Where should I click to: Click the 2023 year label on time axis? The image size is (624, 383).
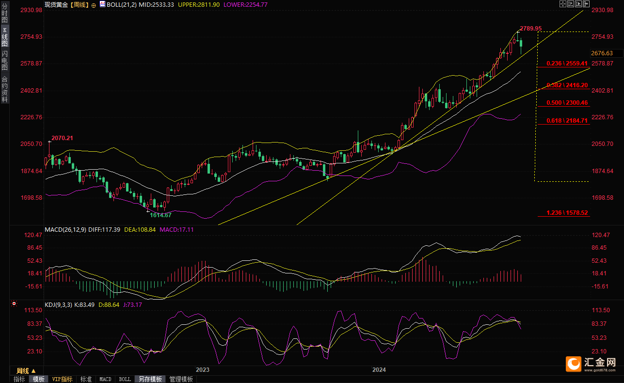click(203, 370)
